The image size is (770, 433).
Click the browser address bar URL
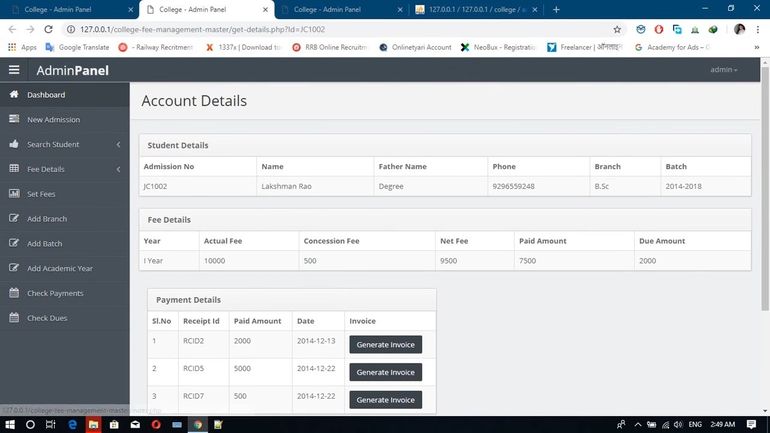(203, 29)
